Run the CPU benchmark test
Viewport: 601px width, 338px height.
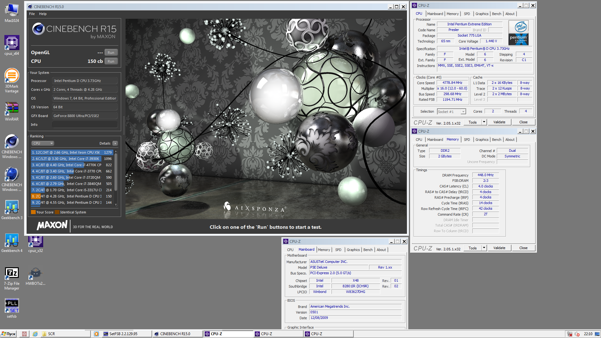click(x=111, y=61)
